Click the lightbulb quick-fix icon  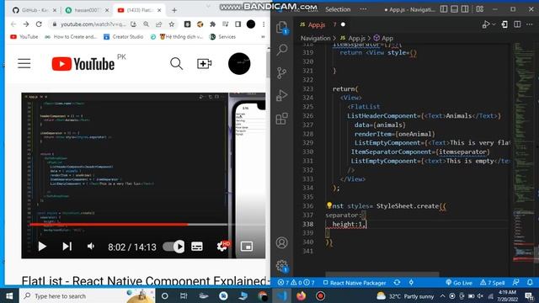(329, 205)
